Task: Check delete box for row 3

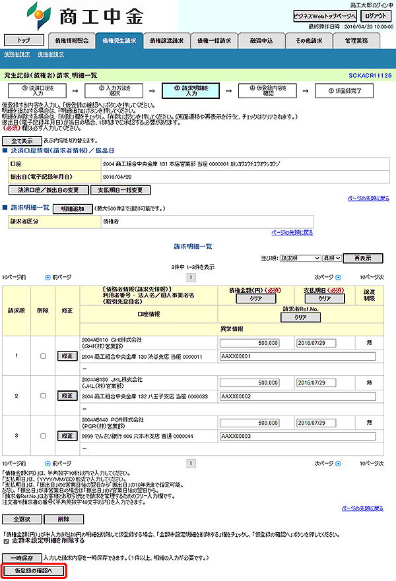Action: coord(43,436)
